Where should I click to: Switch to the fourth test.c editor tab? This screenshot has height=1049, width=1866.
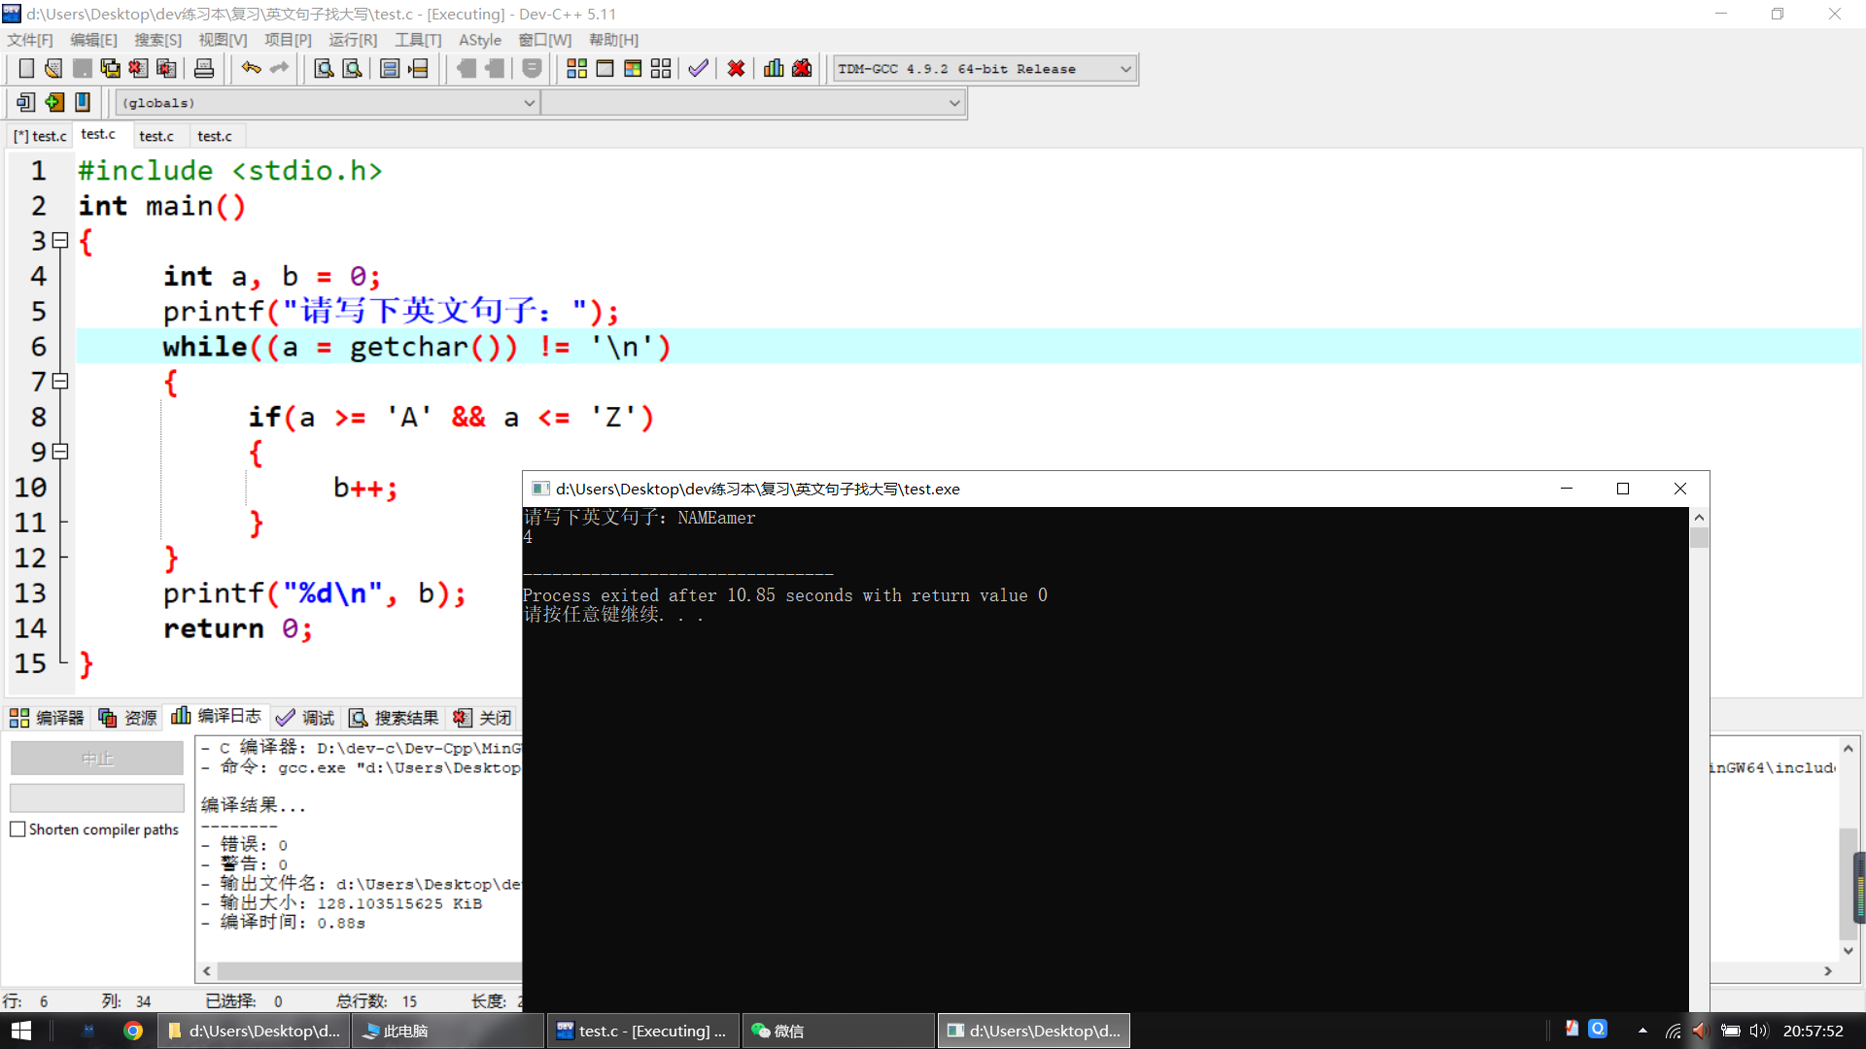(x=215, y=136)
